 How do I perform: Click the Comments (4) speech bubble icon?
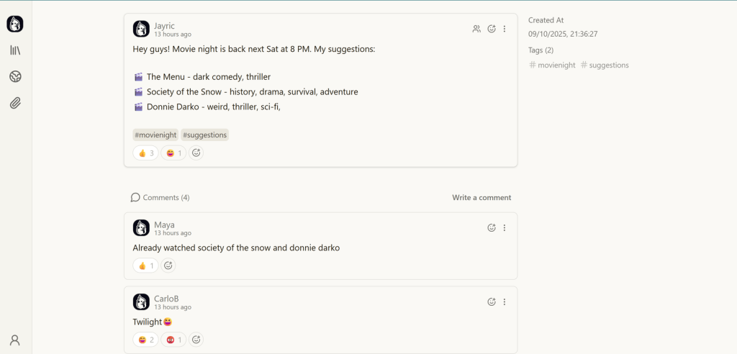135,197
